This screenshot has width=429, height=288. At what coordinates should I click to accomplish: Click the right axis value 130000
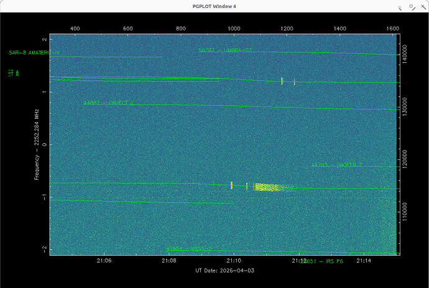pos(405,106)
